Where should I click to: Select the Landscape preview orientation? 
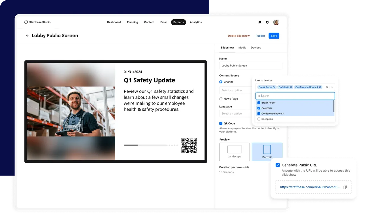(234, 152)
